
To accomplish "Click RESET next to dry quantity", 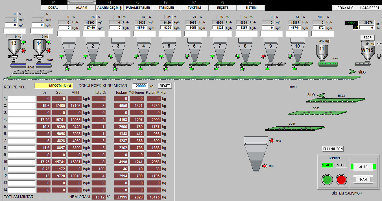I will pyautogui.click(x=165, y=86).
